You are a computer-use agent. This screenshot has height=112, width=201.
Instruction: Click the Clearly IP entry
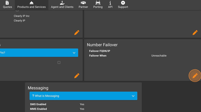(x=19, y=21)
